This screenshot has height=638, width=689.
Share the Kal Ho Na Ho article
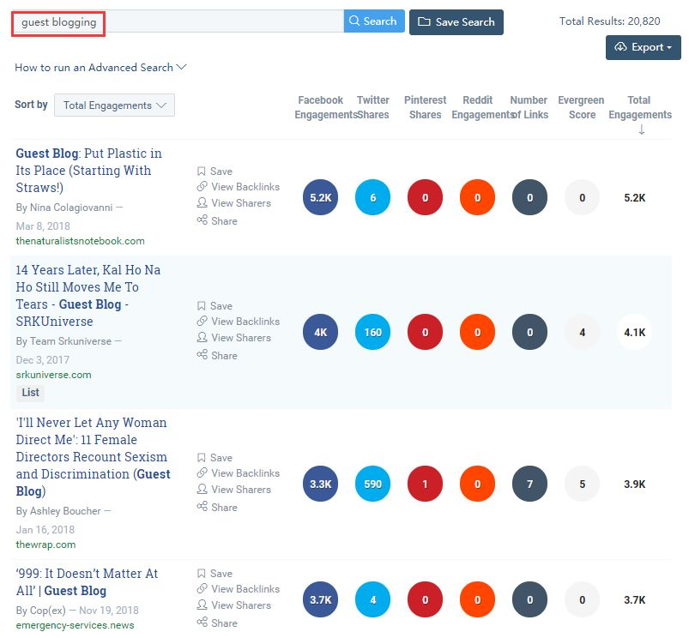pyautogui.click(x=217, y=356)
